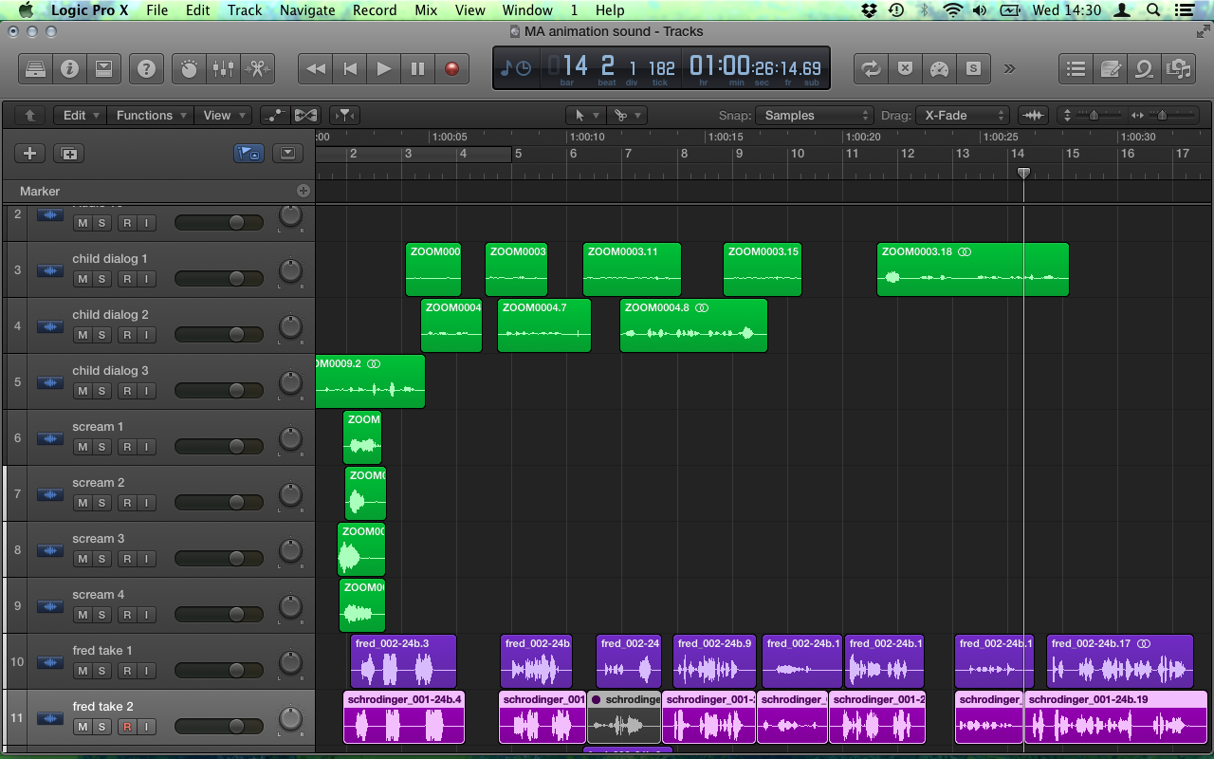Toggle Cycle mode in the control bar
This screenshot has height=759, width=1214.
pos(870,68)
